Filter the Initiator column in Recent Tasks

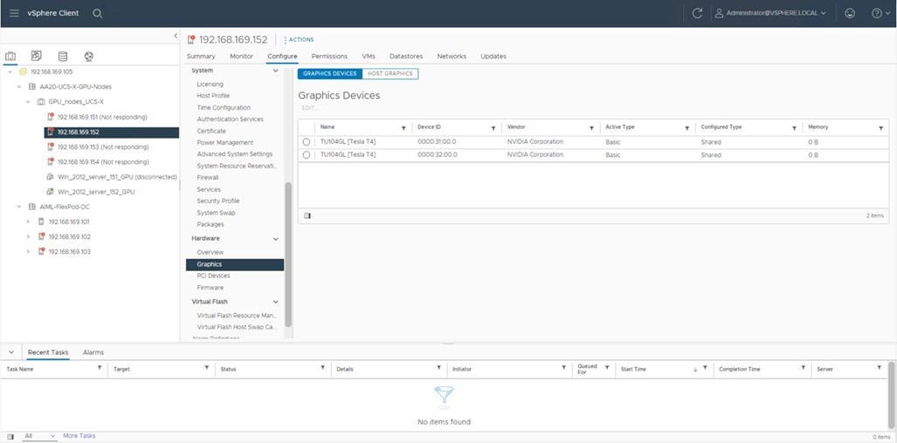coord(563,368)
